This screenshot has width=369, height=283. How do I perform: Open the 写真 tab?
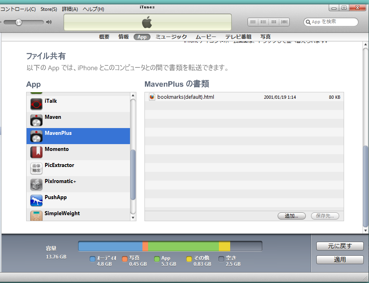(x=266, y=37)
